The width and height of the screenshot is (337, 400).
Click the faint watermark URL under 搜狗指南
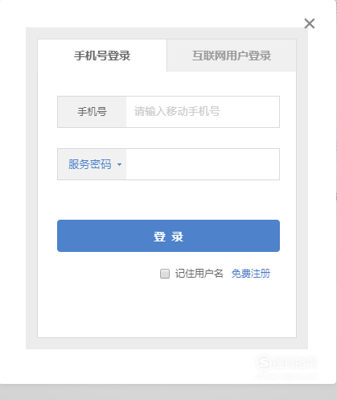coord(287,376)
